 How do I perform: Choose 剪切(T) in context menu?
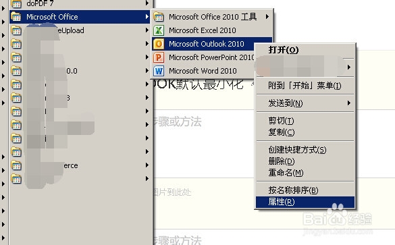click(305, 121)
